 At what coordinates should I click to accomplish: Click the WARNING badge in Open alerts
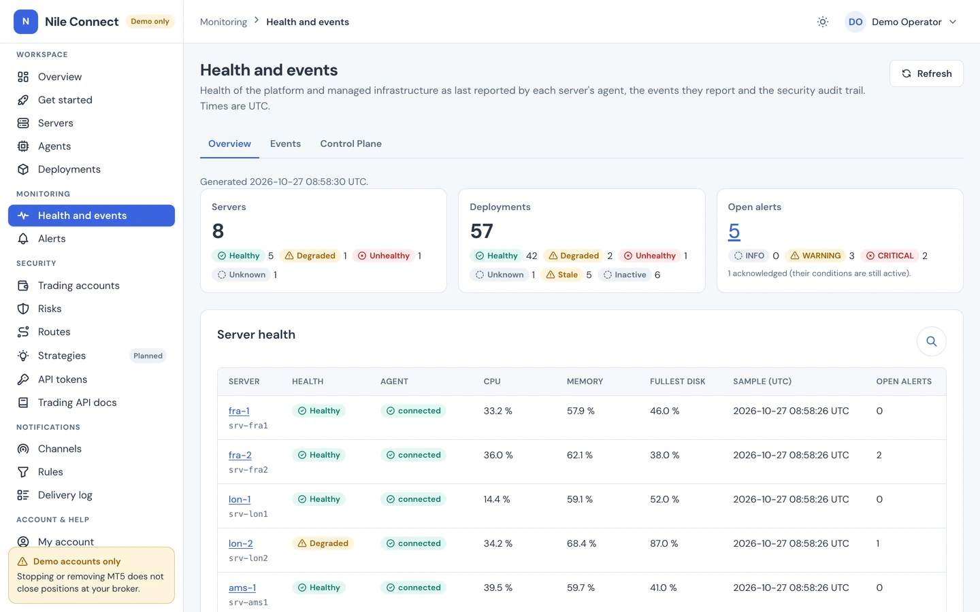tap(815, 256)
